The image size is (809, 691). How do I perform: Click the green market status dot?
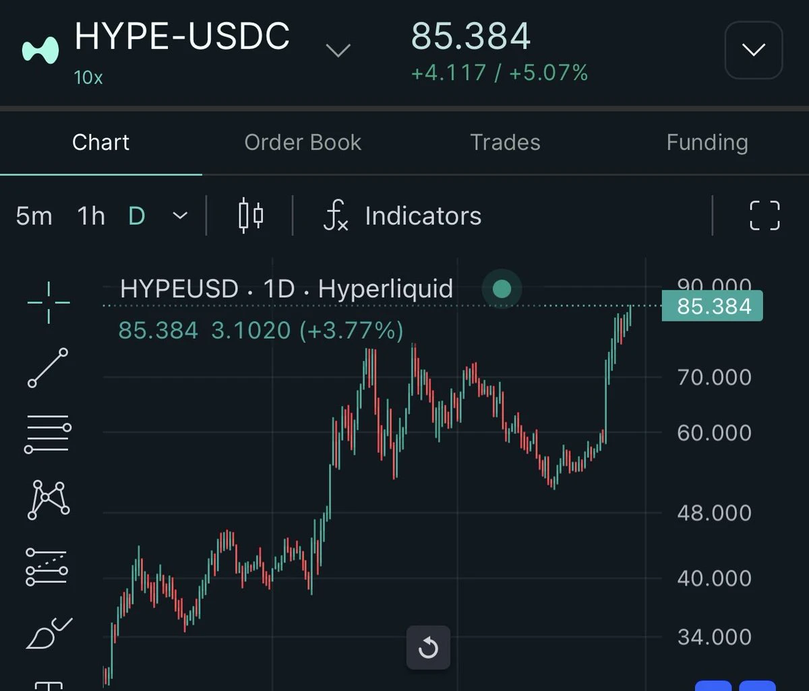(x=502, y=289)
